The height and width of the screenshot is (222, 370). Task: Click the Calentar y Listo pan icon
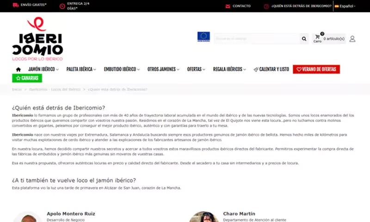pos(256,69)
